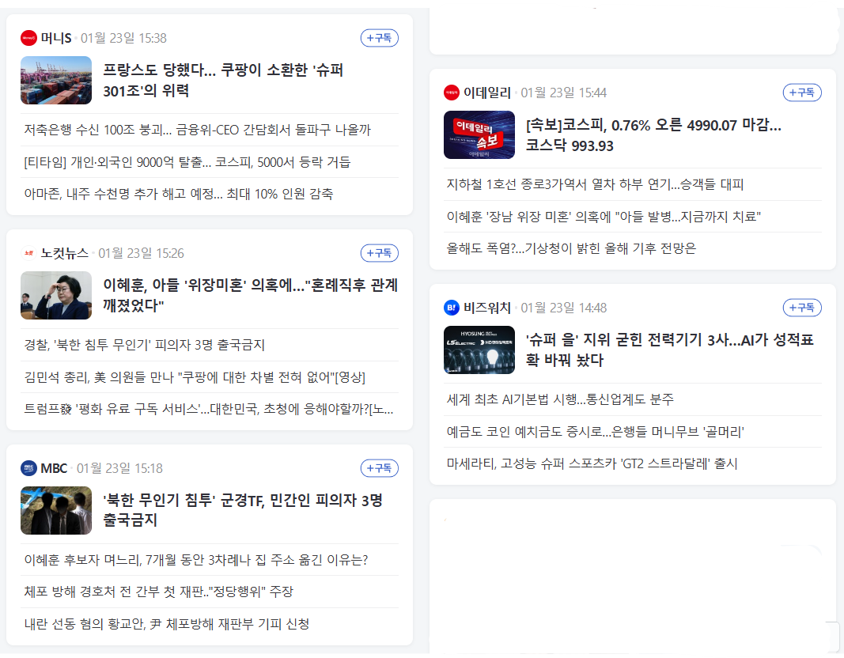Screen dimensions: 844x658
Task: Click the 머니S publisher logo icon
Action: pos(28,38)
